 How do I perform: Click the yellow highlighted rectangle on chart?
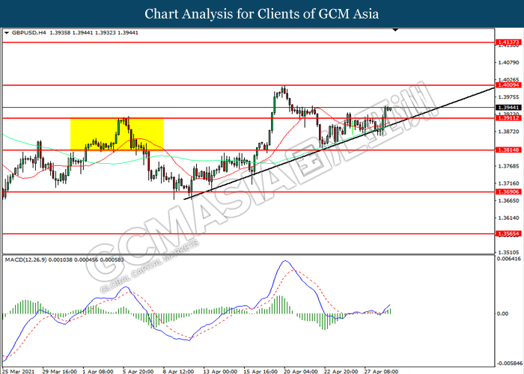tap(117, 134)
